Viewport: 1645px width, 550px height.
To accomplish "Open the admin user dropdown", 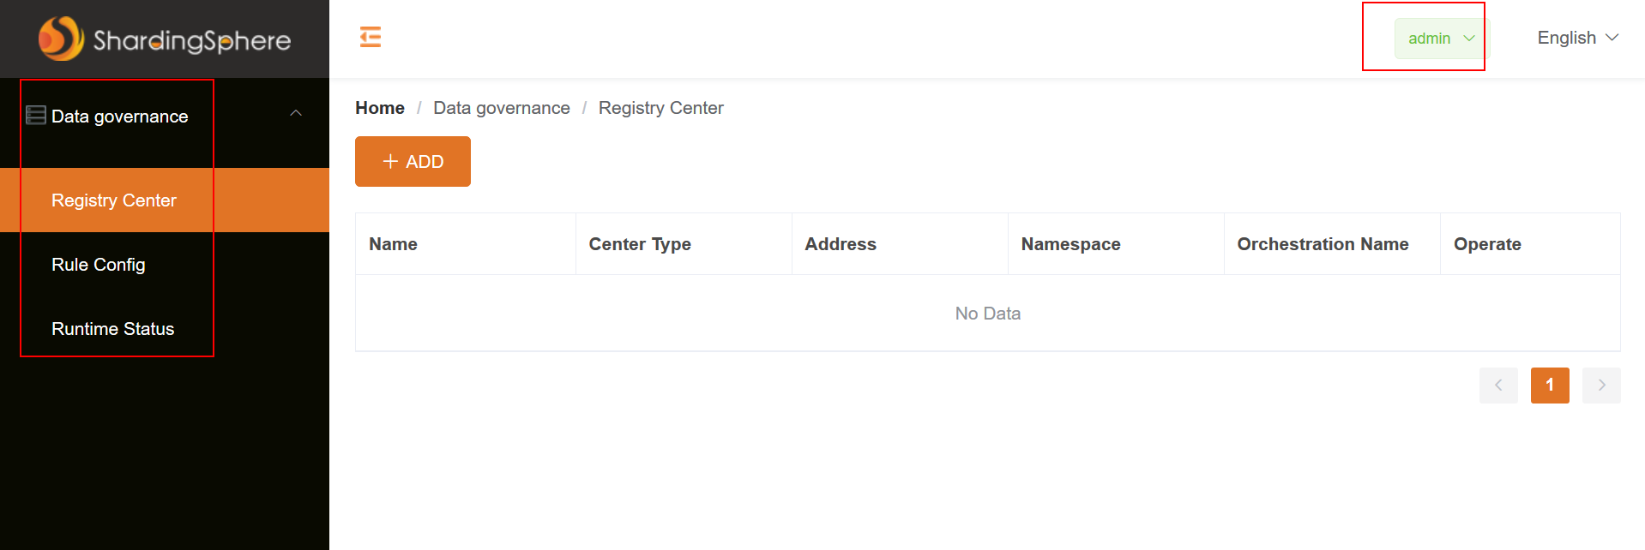I will tap(1440, 39).
